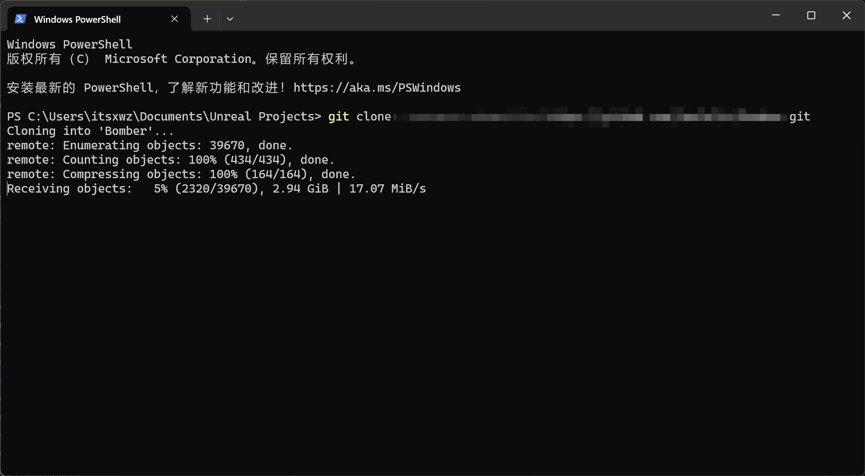Open the https://aka.ms/PSWindows link
The height and width of the screenshot is (476, 865).
[377, 88]
